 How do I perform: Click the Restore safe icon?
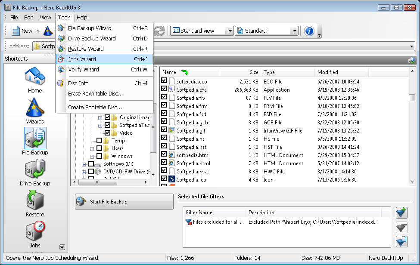pyautogui.click(x=35, y=200)
